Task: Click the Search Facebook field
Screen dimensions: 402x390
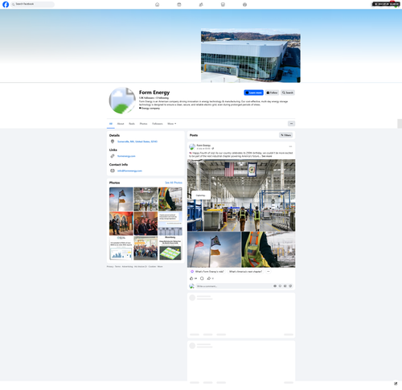Action: (32, 4)
